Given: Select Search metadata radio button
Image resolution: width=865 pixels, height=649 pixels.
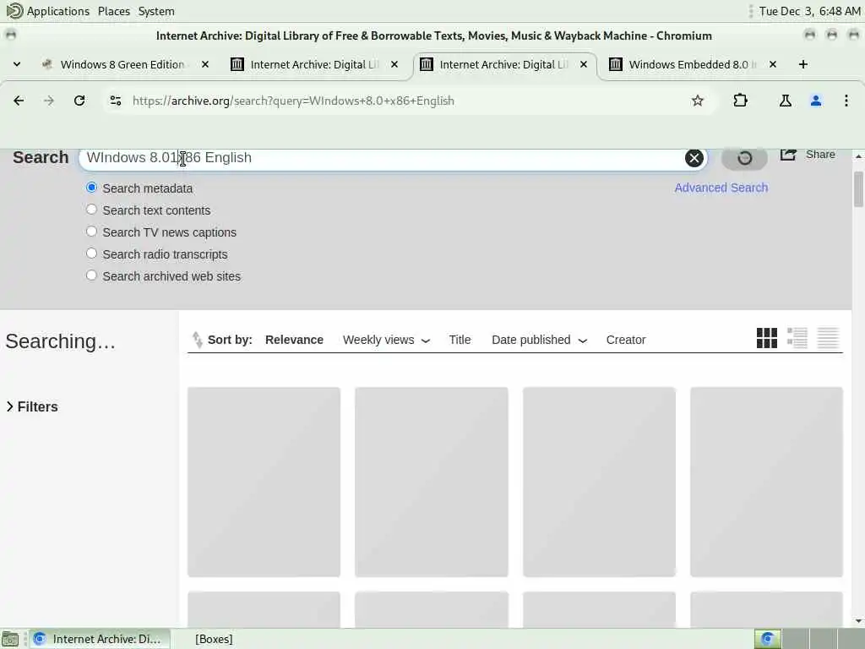Looking at the screenshot, I should pyautogui.click(x=91, y=188).
